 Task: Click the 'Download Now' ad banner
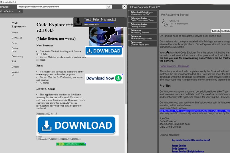click(104, 78)
